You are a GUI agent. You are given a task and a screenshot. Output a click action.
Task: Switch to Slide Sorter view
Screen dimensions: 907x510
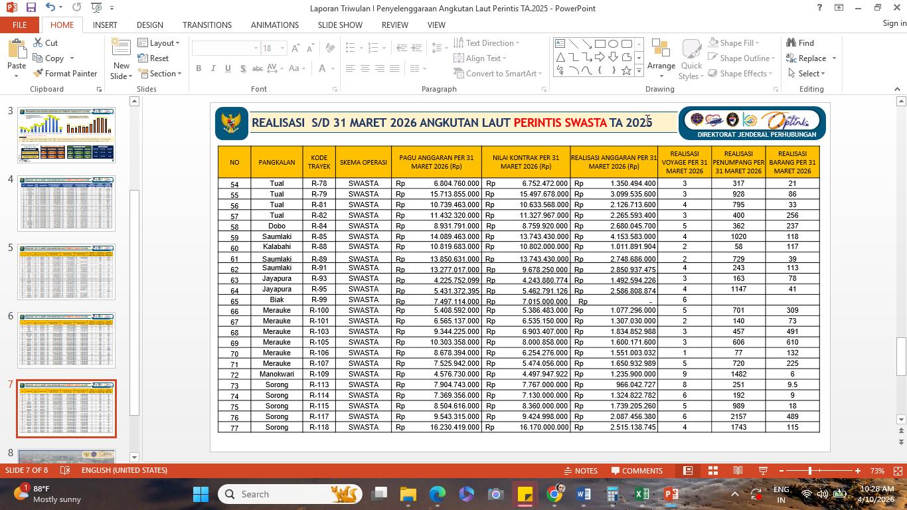712,471
